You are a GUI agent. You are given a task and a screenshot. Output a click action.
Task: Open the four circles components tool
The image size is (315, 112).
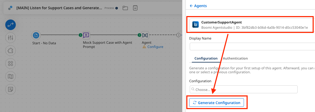pos(11,64)
